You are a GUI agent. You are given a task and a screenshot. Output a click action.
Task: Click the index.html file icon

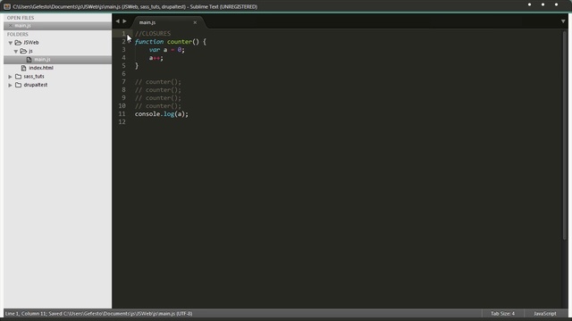tap(23, 68)
